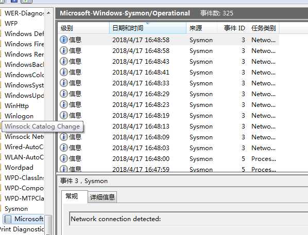Screen dimensions: 308x235
Task: Select WinHttp tree node
Action: (x=16, y=106)
